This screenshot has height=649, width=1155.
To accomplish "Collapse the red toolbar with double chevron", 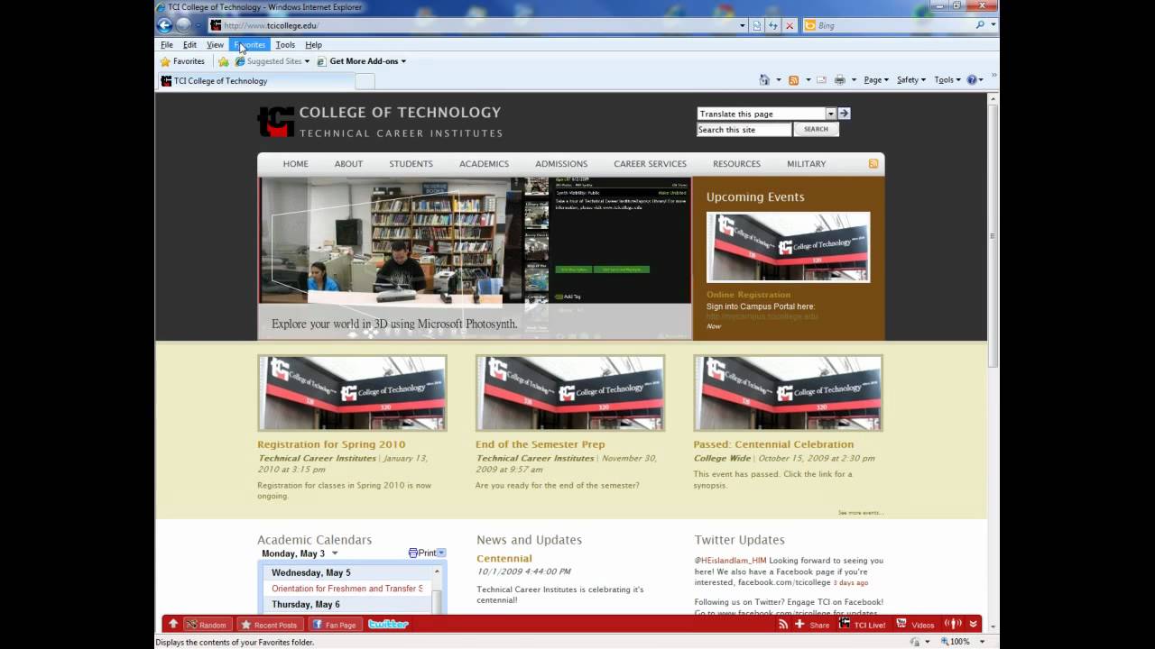I will click(973, 624).
